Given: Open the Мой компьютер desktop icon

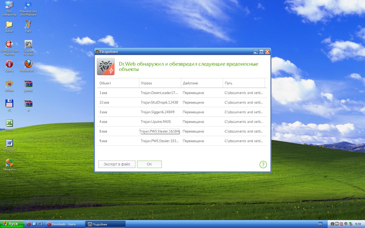Looking at the screenshot, I should tap(9, 9).
